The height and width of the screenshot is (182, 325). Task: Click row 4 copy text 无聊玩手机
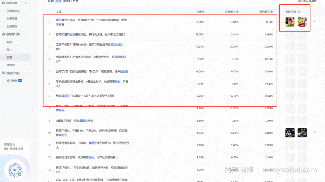tap(91, 59)
